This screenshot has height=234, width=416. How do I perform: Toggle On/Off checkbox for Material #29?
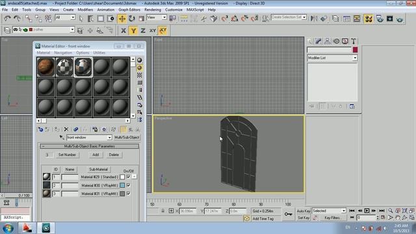click(x=129, y=177)
